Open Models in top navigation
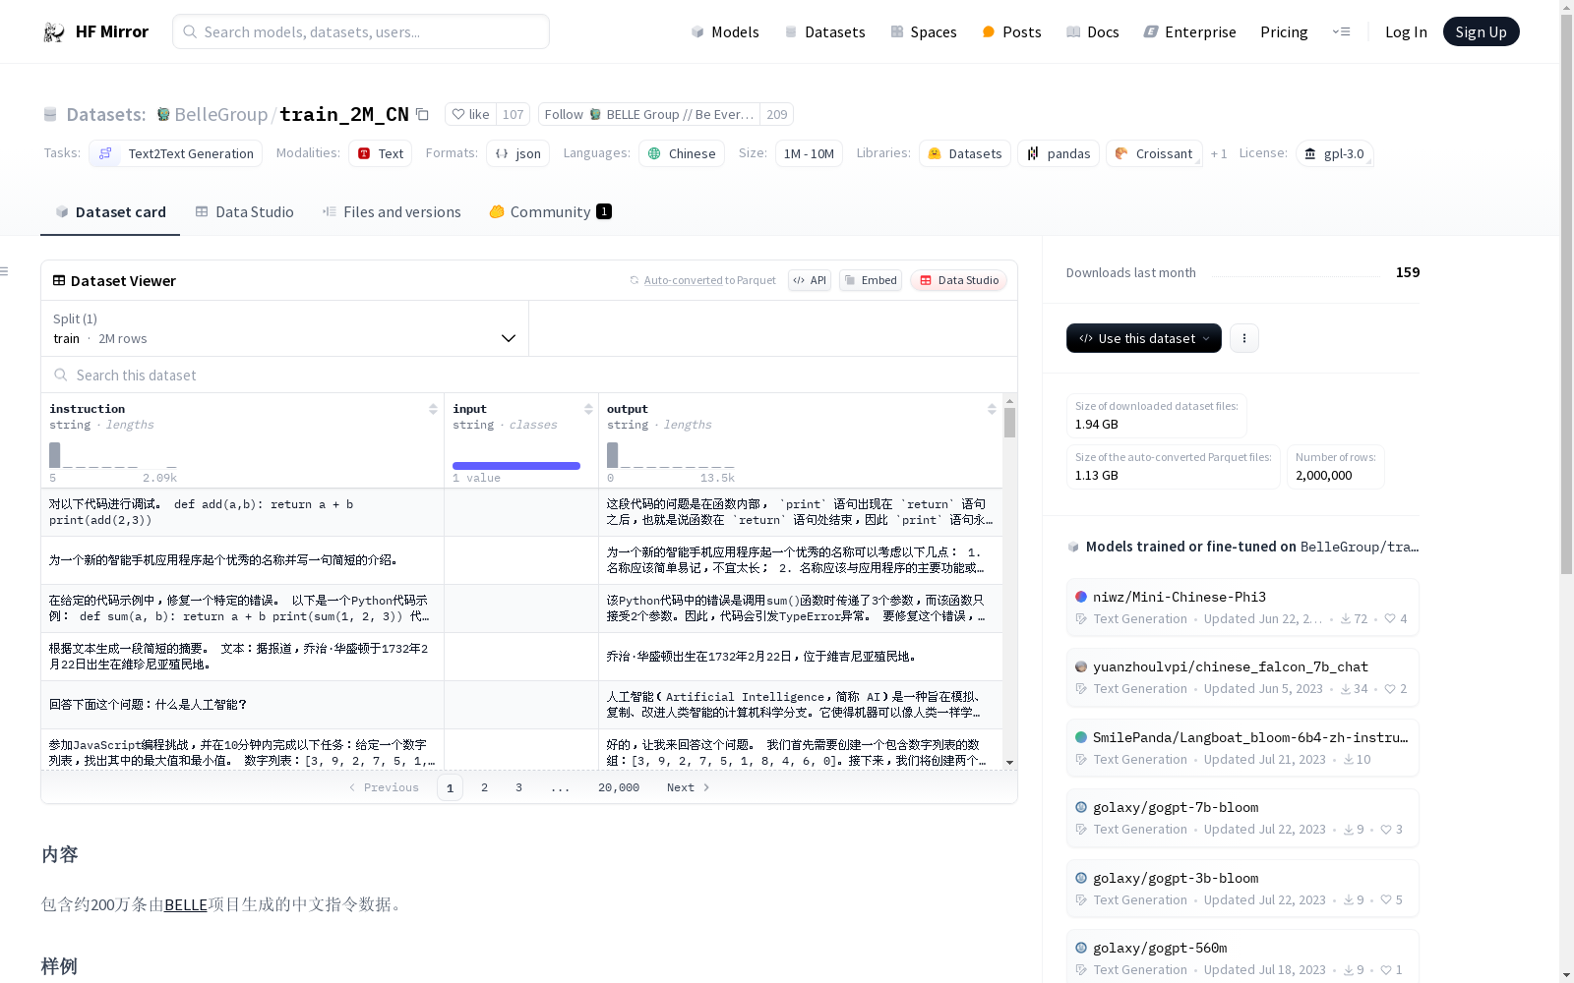Viewport: 1574px width, 983px height. [x=725, y=32]
